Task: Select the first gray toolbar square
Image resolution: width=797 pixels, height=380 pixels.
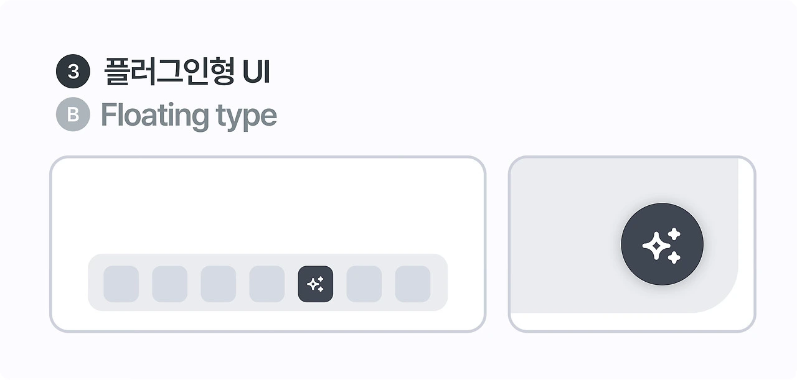Action: click(121, 284)
